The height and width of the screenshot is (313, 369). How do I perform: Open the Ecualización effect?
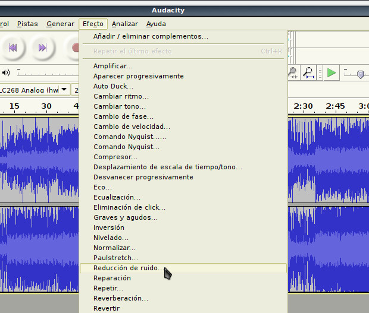tap(183, 197)
